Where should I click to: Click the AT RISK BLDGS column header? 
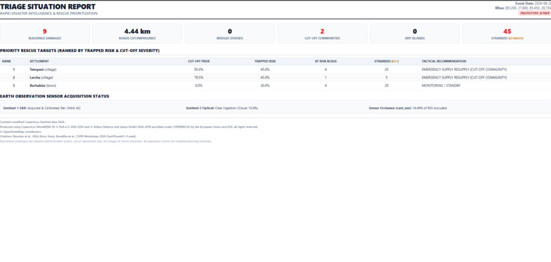pyautogui.click(x=326, y=61)
